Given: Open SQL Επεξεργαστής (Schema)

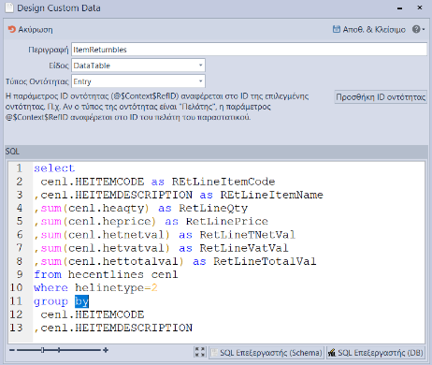Looking at the screenshot, I should [266, 353].
